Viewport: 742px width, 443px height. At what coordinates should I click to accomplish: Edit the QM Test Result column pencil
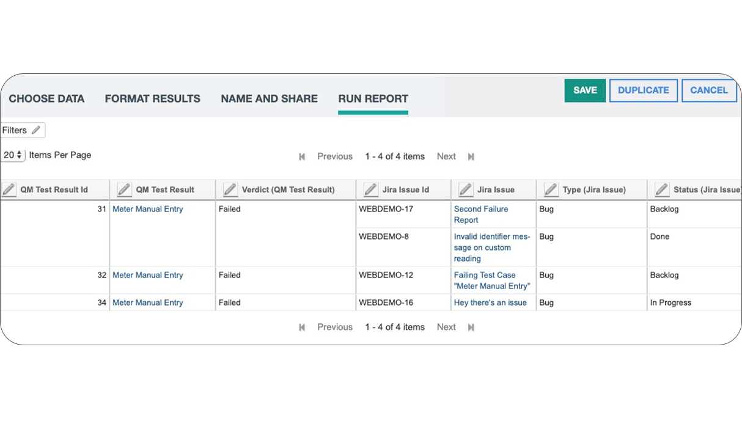click(124, 189)
